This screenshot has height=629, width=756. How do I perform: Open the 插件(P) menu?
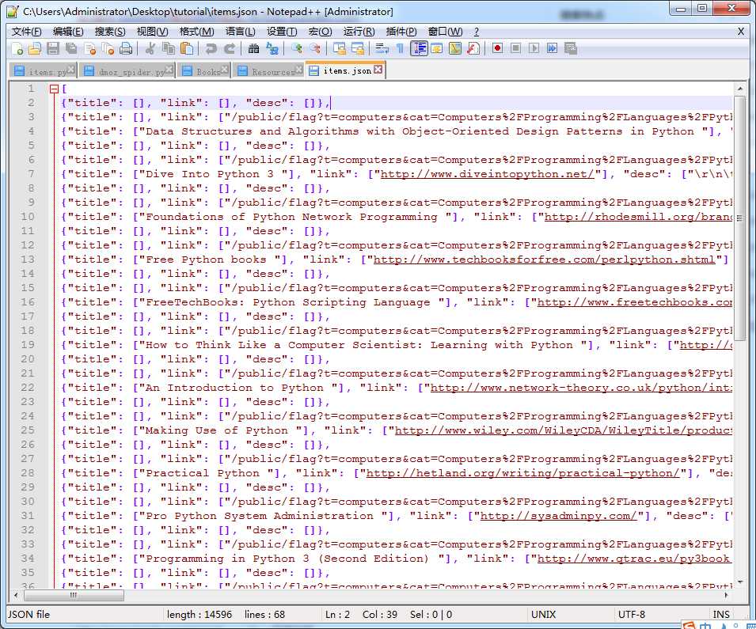coord(401,32)
